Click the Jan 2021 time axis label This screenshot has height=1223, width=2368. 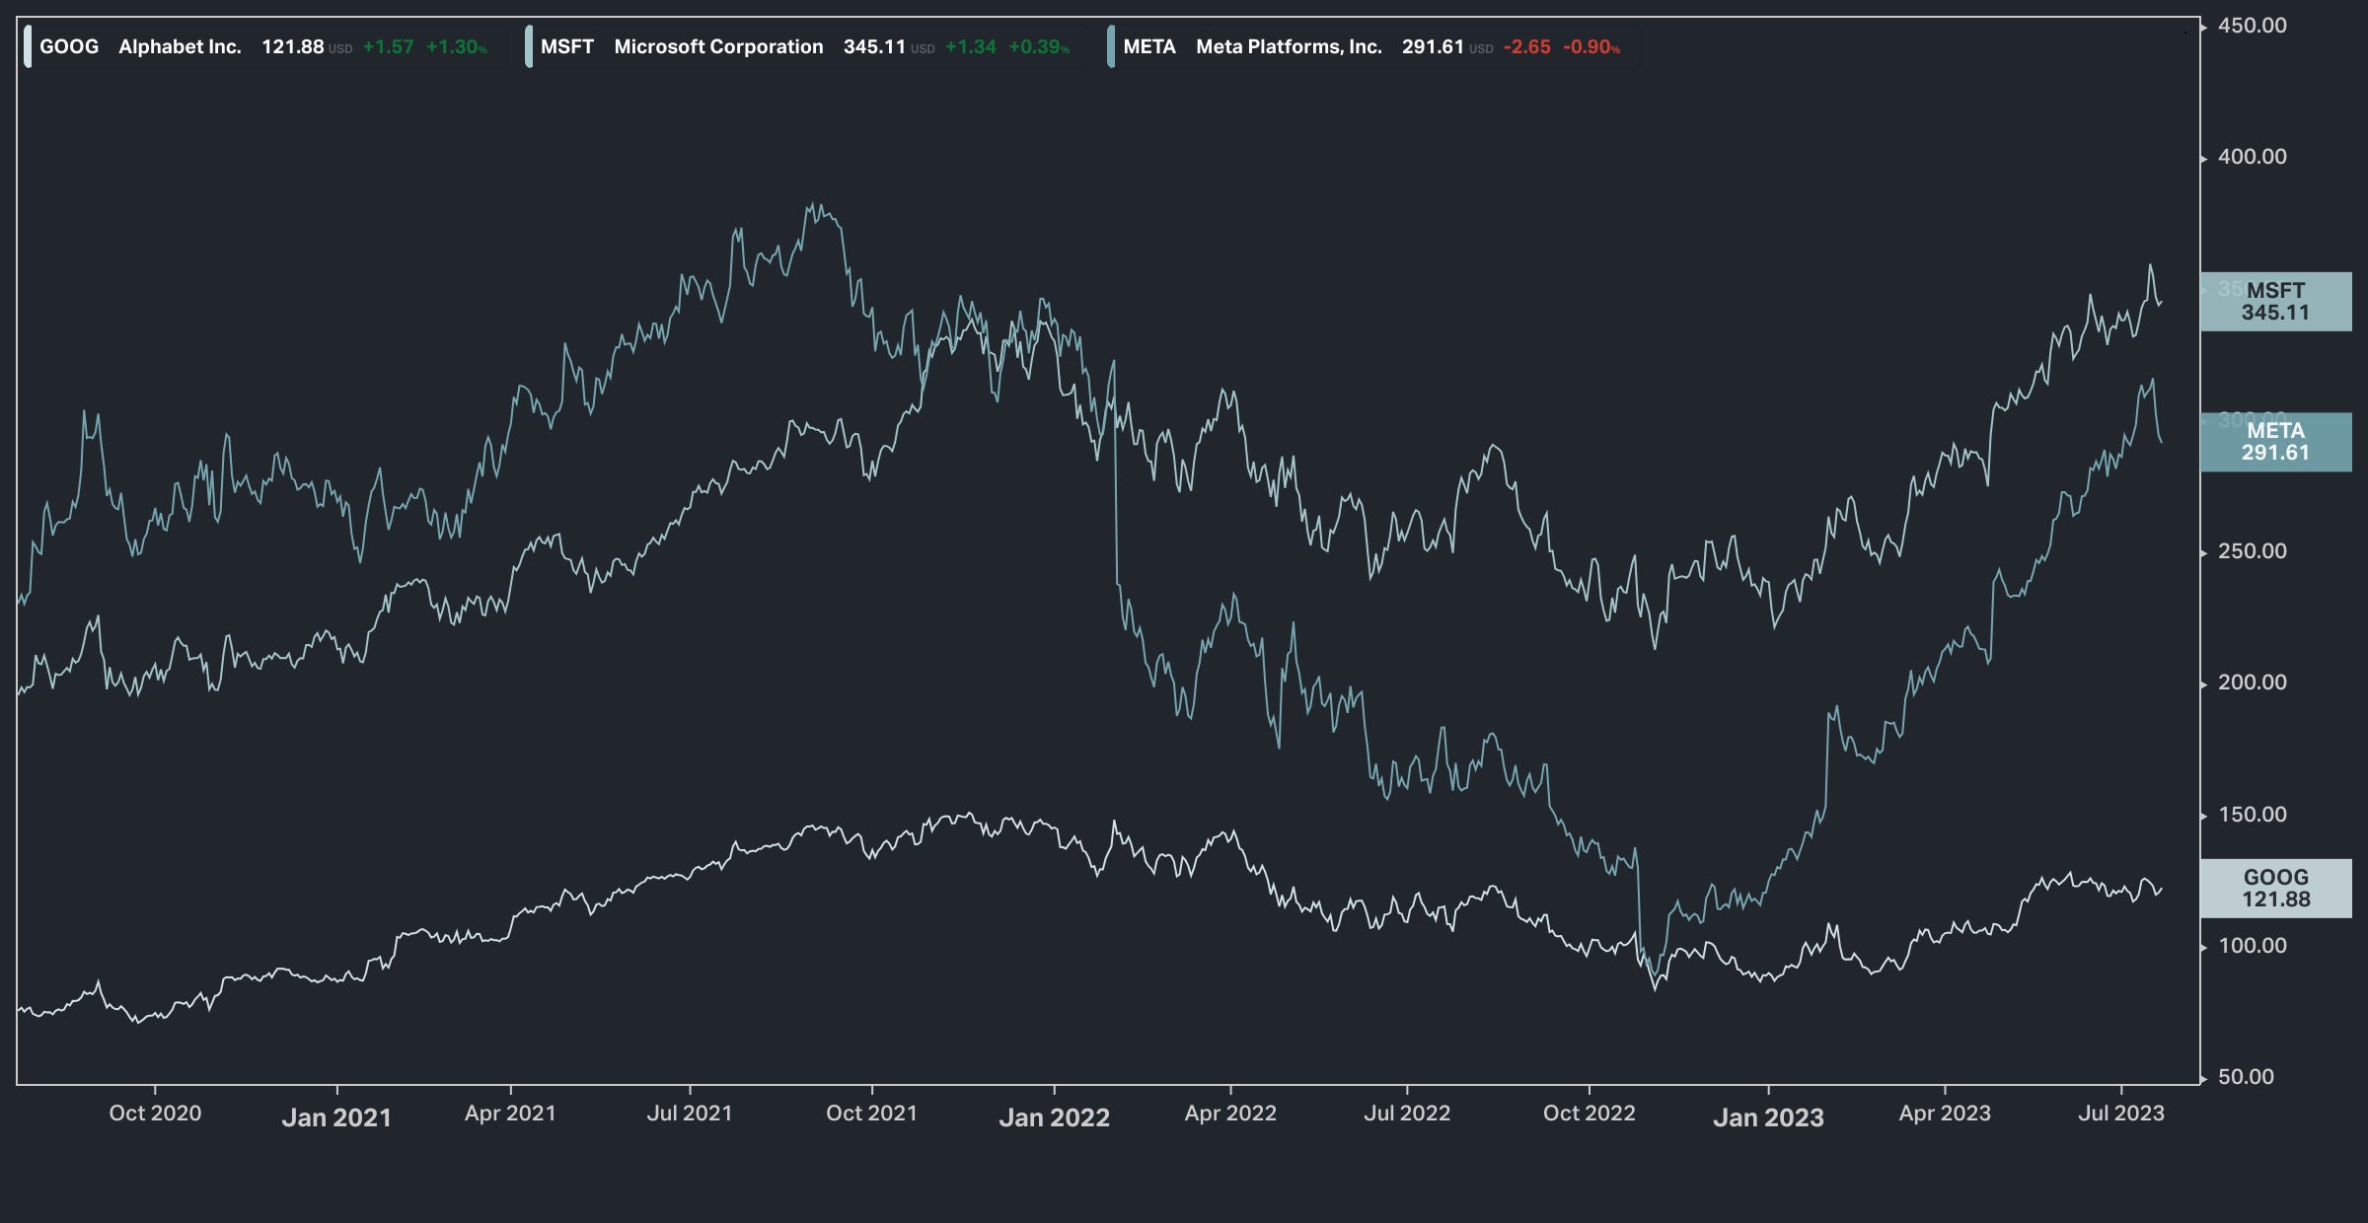(336, 1117)
